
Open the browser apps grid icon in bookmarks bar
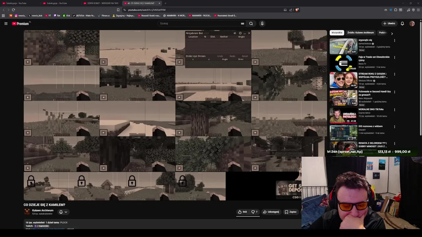[3, 15]
